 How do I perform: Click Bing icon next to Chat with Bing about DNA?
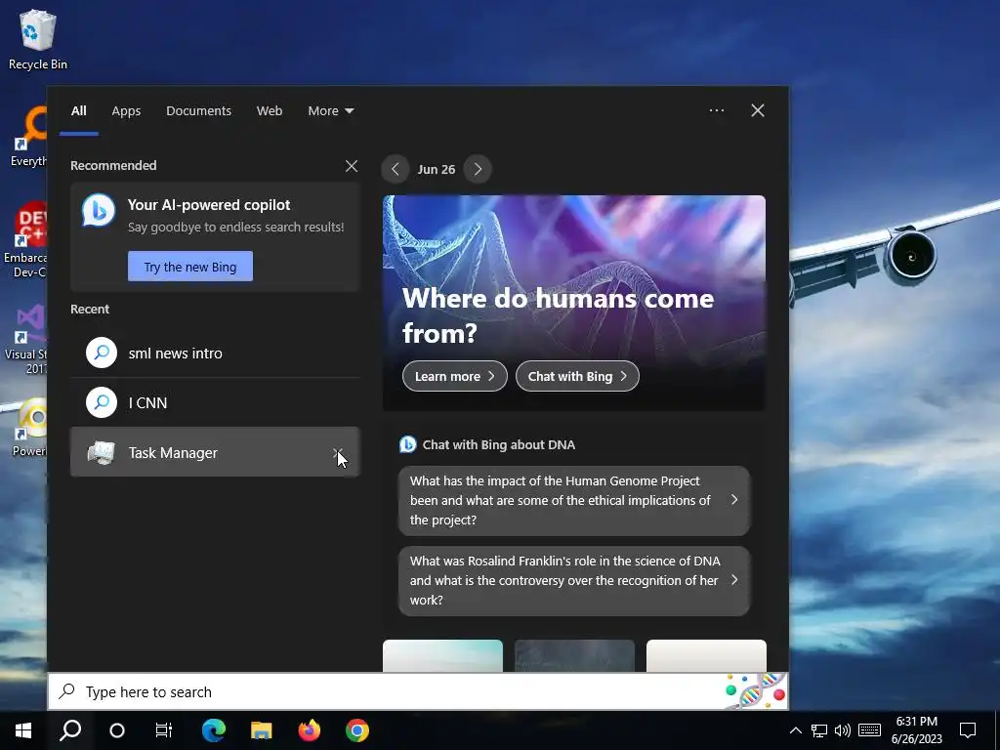point(407,444)
